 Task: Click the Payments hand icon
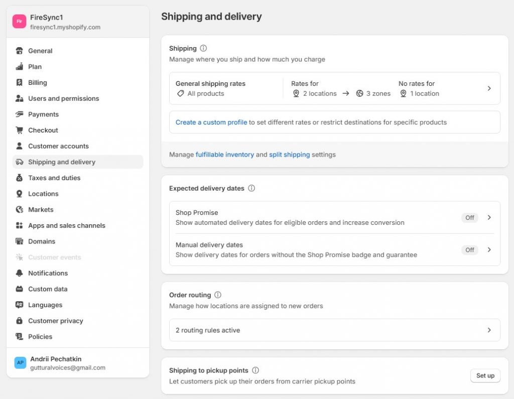tap(20, 114)
